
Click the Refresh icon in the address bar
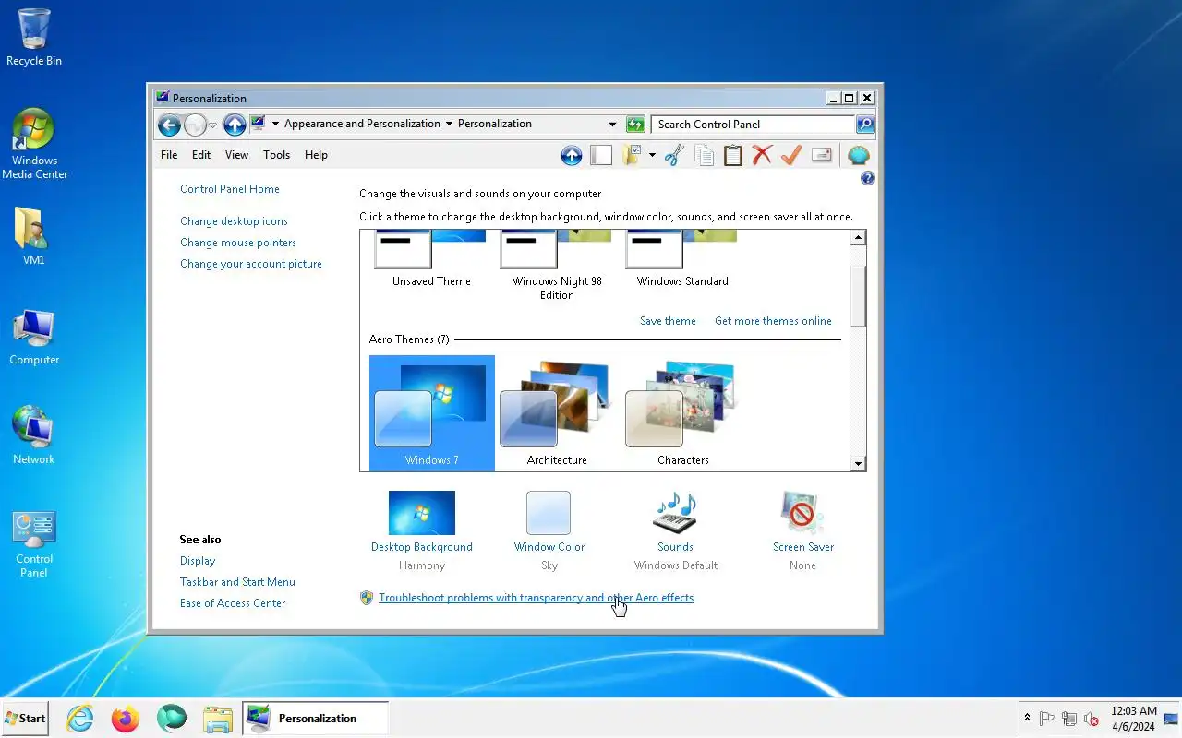tap(635, 125)
